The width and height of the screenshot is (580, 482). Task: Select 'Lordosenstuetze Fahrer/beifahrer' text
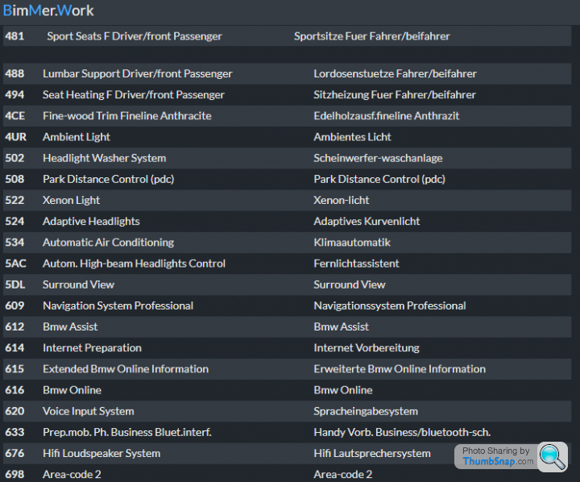395,73
